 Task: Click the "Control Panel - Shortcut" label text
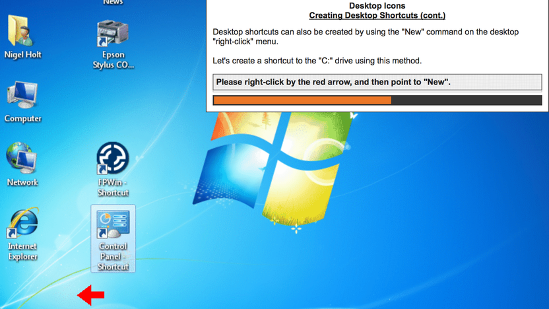pyautogui.click(x=113, y=256)
